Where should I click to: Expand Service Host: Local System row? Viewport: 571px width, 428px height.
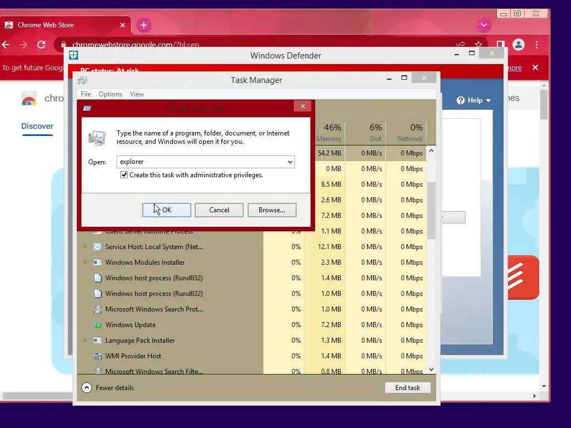click(85, 247)
